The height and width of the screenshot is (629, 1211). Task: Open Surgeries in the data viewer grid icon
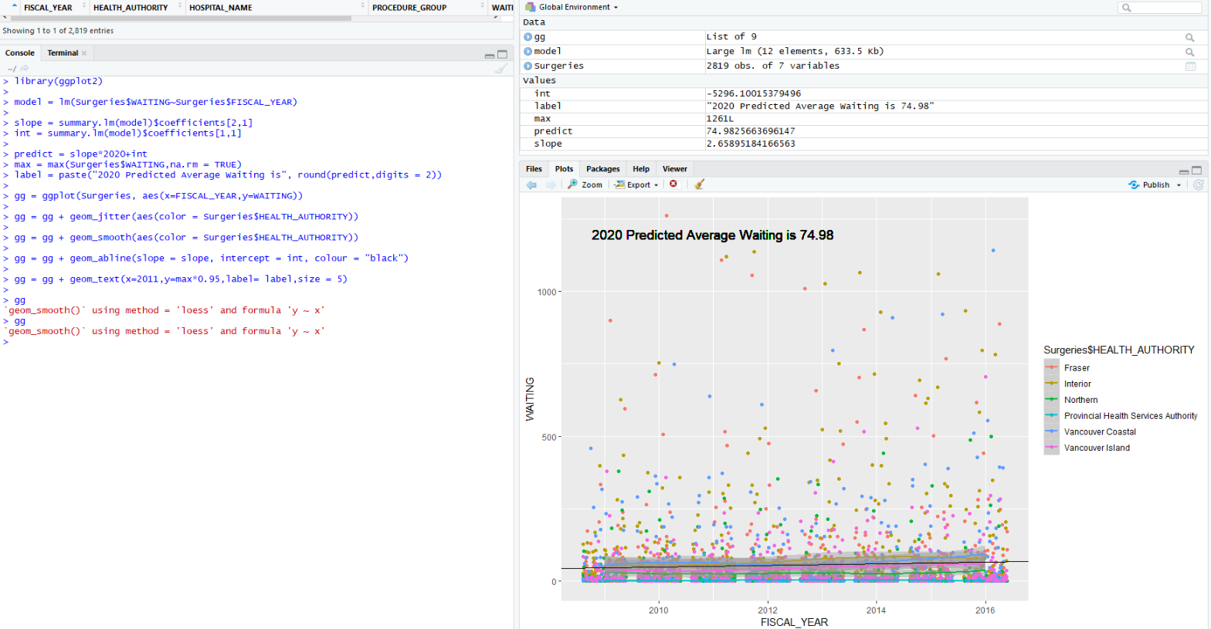(x=1190, y=66)
